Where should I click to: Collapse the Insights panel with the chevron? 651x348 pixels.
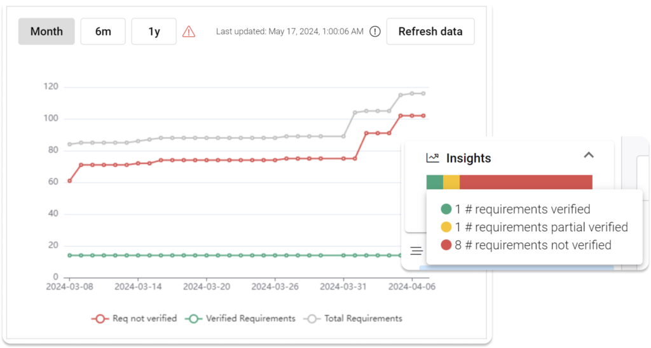pyautogui.click(x=589, y=155)
